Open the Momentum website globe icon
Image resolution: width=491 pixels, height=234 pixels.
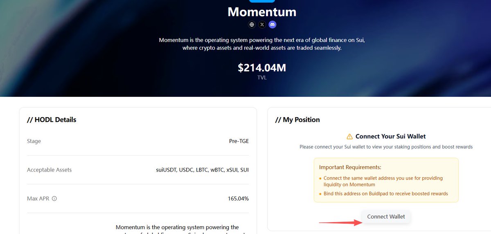pyautogui.click(x=252, y=25)
